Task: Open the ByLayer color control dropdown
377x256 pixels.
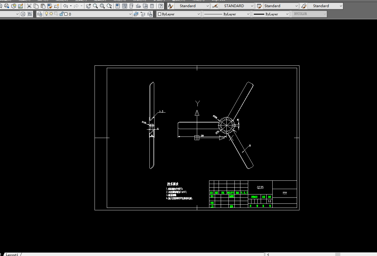Action: tap(179, 14)
